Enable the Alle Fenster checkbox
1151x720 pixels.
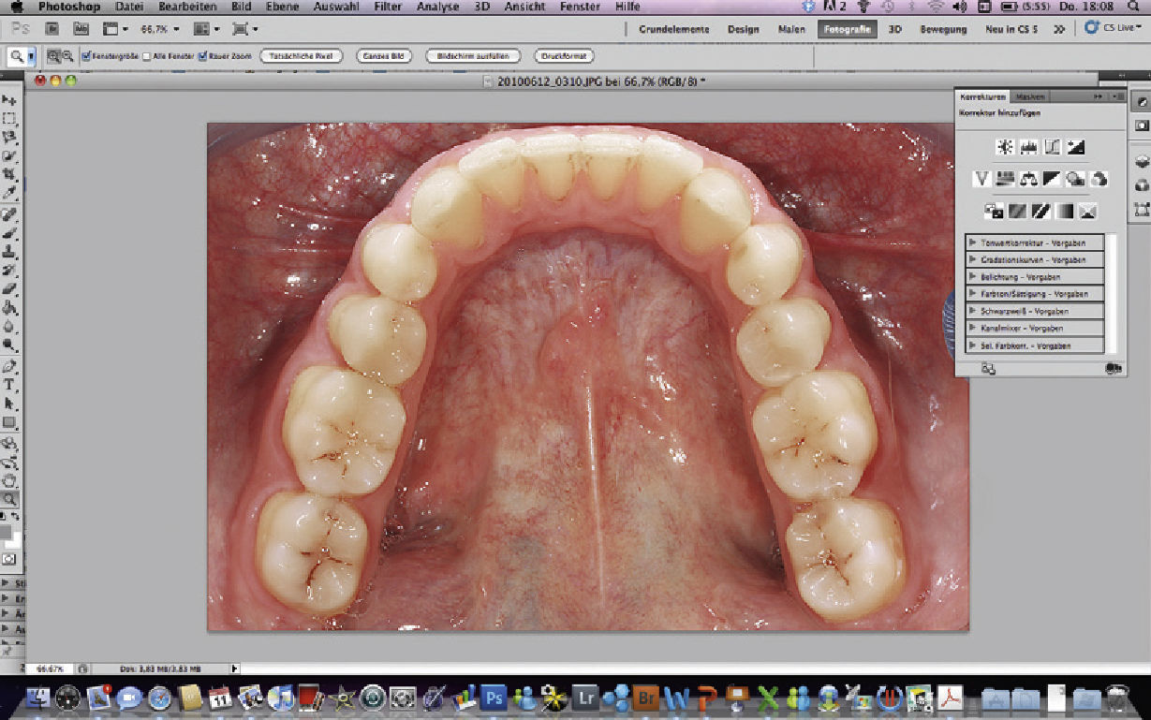146,56
